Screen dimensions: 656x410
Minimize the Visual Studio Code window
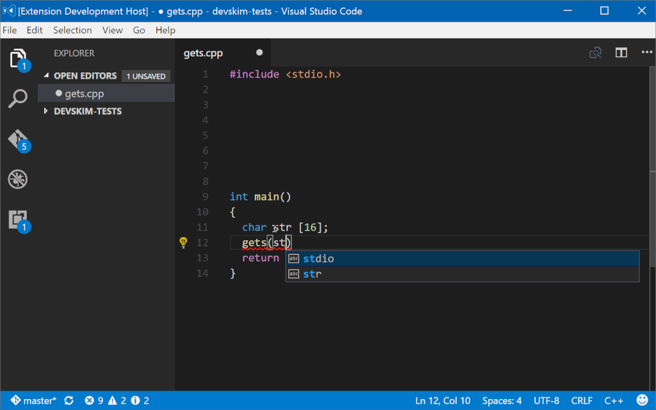click(x=568, y=10)
